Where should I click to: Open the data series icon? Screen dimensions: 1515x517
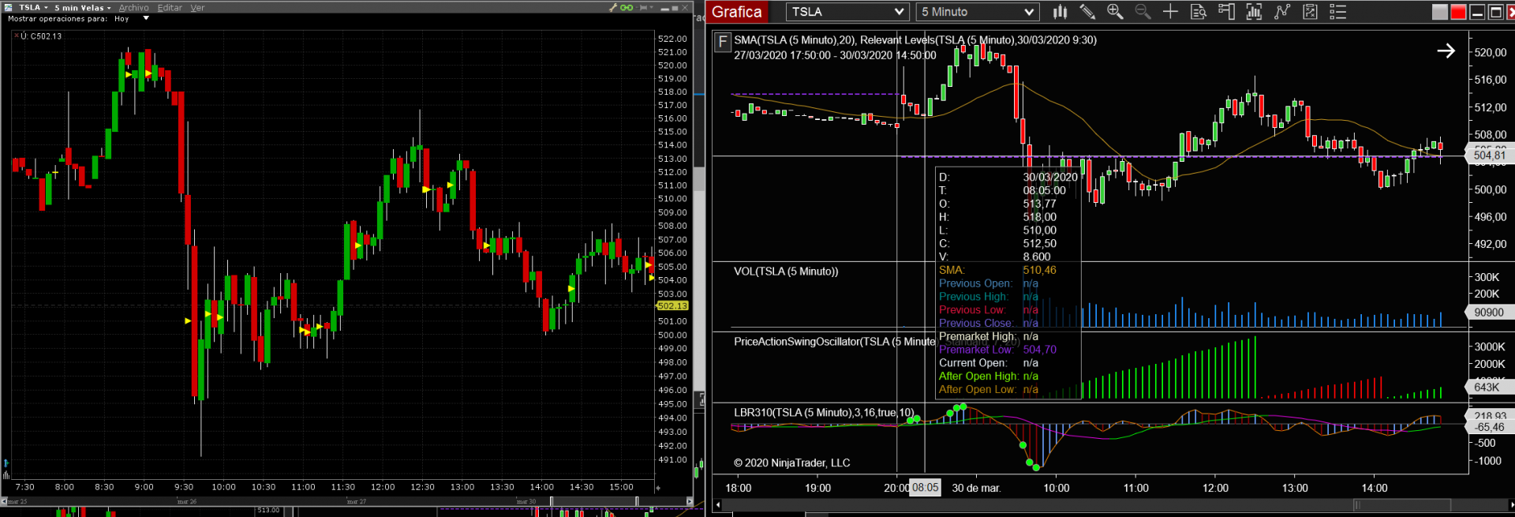pos(1254,12)
